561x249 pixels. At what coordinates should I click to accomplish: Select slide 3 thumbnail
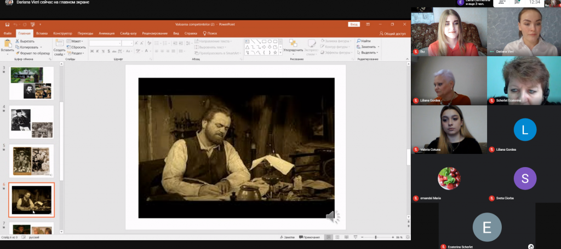point(31,83)
